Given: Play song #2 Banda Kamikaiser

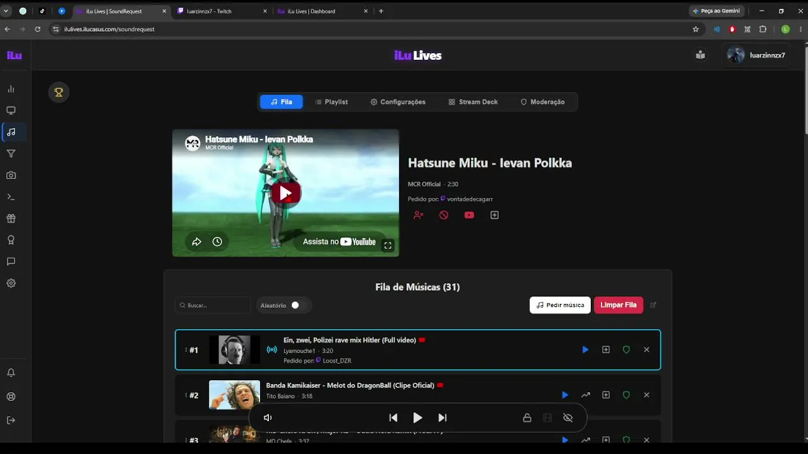Looking at the screenshot, I should 565,395.
